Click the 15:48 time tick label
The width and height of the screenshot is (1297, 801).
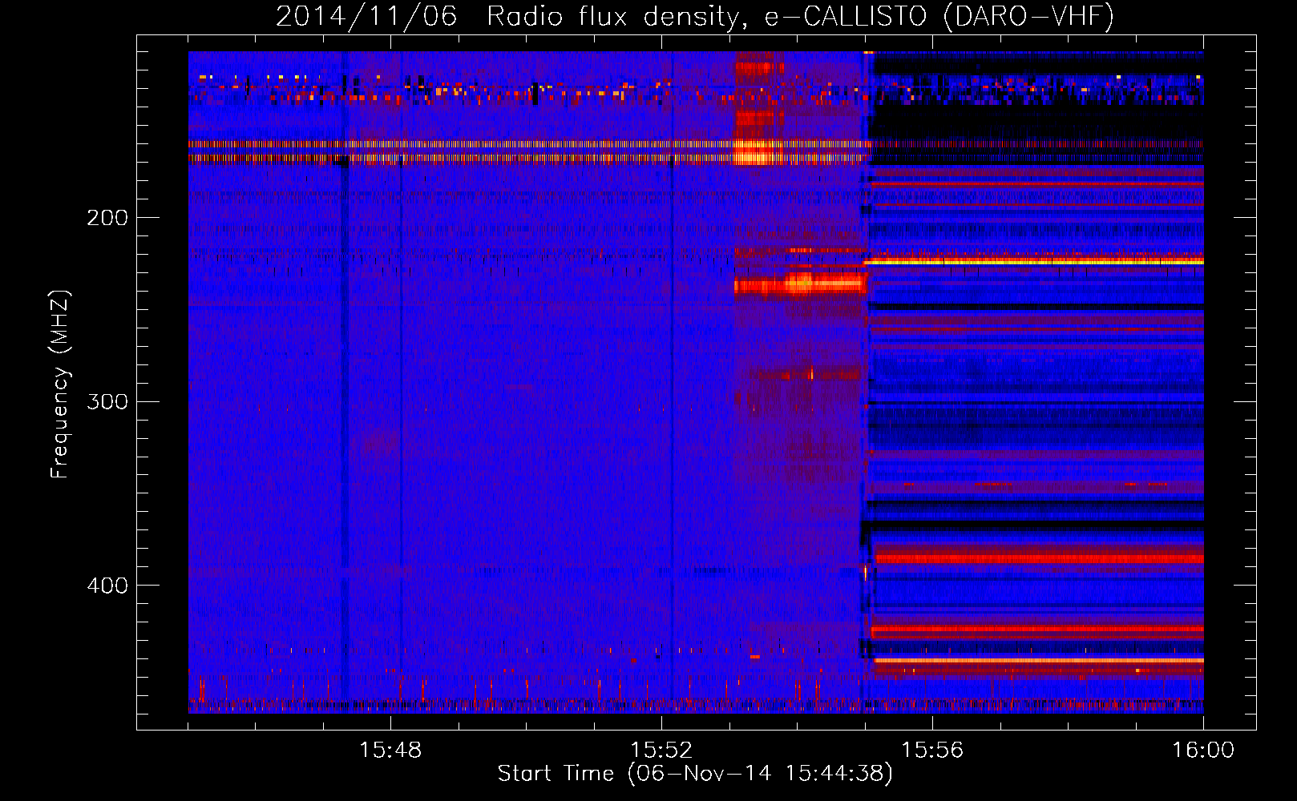coord(390,751)
